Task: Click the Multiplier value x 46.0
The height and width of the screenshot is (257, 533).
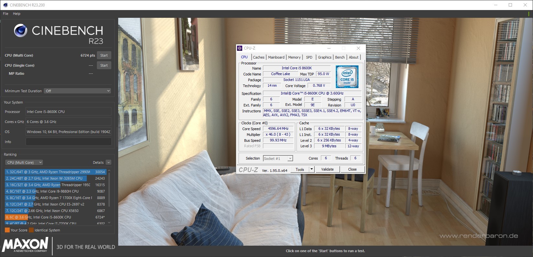Action: tap(278, 134)
